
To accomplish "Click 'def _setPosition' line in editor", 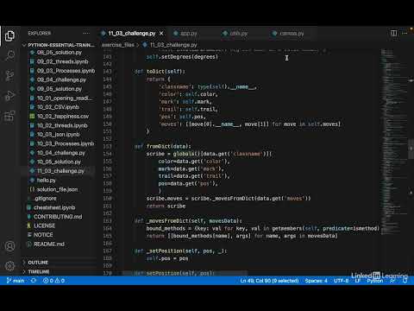I will click(x=180, y=251).
